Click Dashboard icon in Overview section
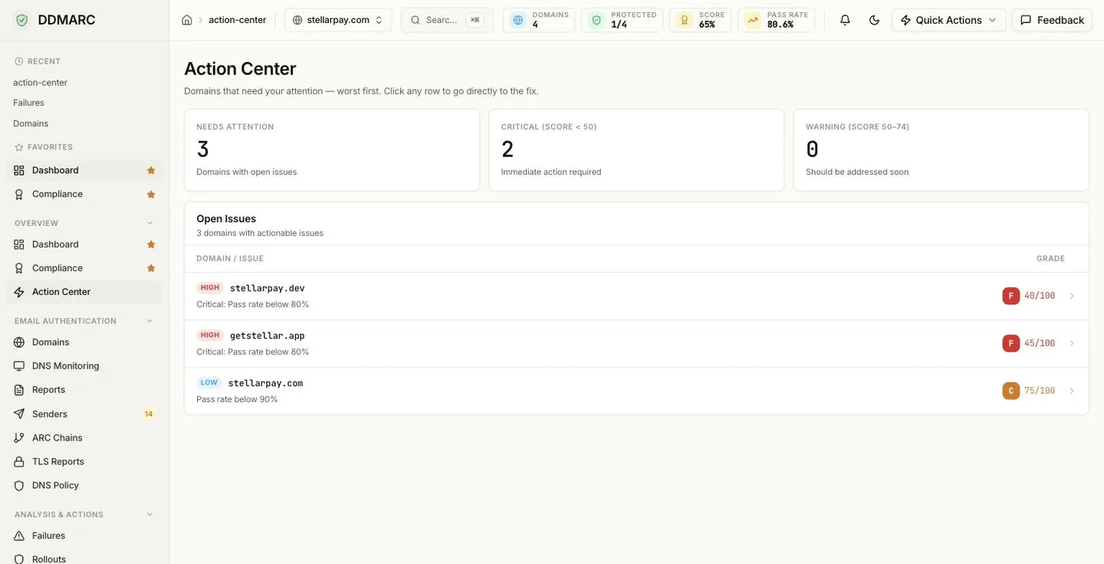 tap(19, 244)
